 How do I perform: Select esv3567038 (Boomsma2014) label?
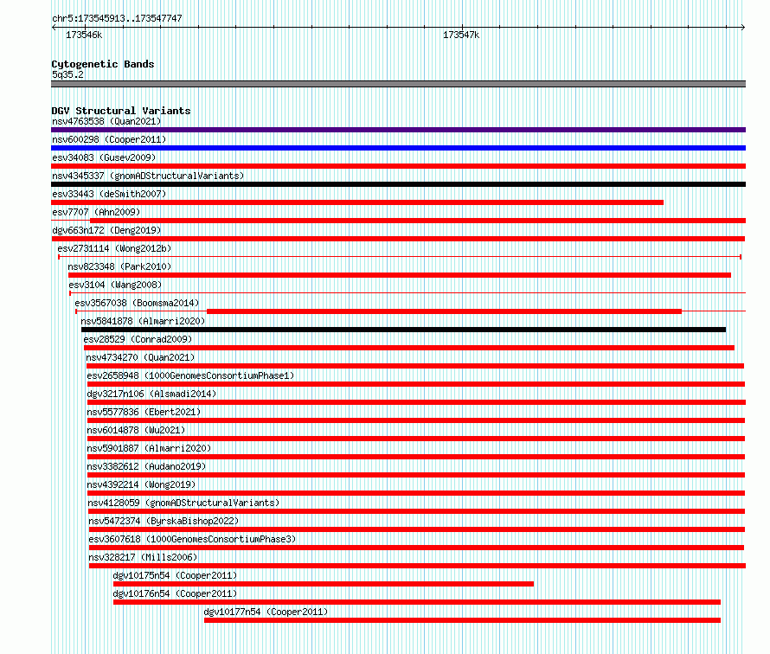pos(137,303)
